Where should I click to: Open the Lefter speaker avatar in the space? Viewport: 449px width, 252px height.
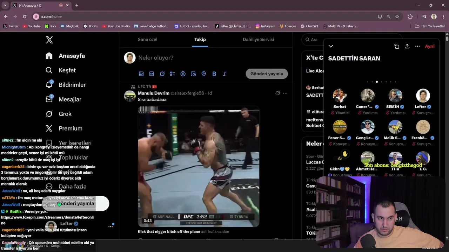[x=423, y=96]
